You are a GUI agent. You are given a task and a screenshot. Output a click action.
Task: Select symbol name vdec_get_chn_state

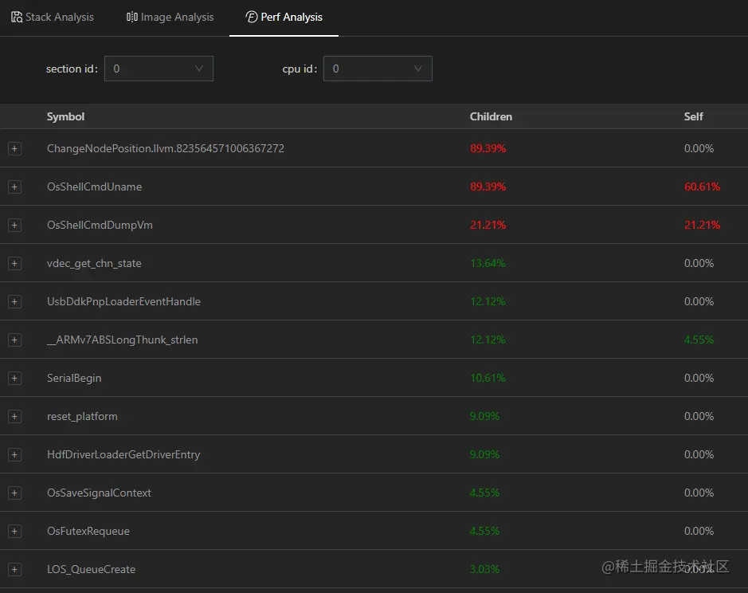click(x=94, y=264)
